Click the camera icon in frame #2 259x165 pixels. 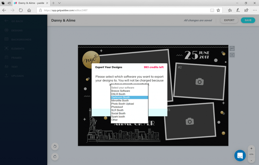tap(200, 82)
